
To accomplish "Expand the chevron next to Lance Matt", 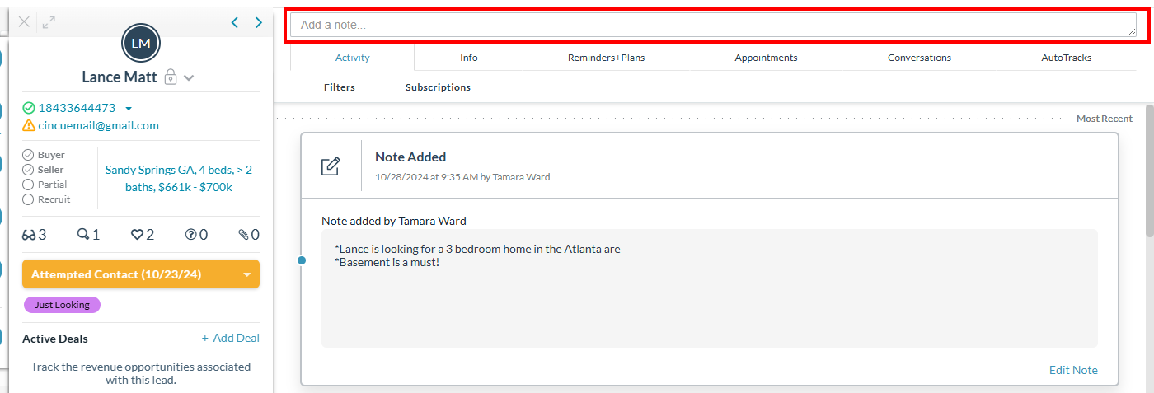I will 189,78.
